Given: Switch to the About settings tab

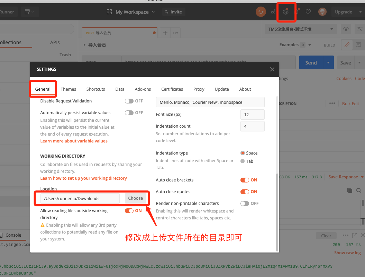Looking at the screenshot, I should (x=245, y=89).
